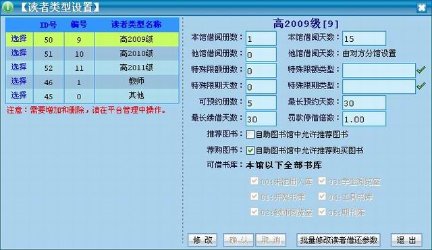
Task: Click green checkmark beside 特殊限额类型 field
Action: pyautogui.click(x=421, y=70)
